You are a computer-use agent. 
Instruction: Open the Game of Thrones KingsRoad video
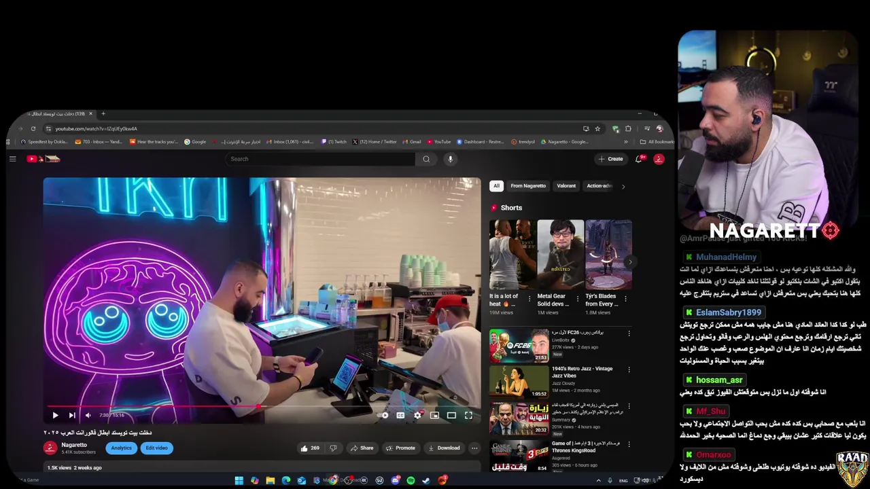click(x=519, y=457)
